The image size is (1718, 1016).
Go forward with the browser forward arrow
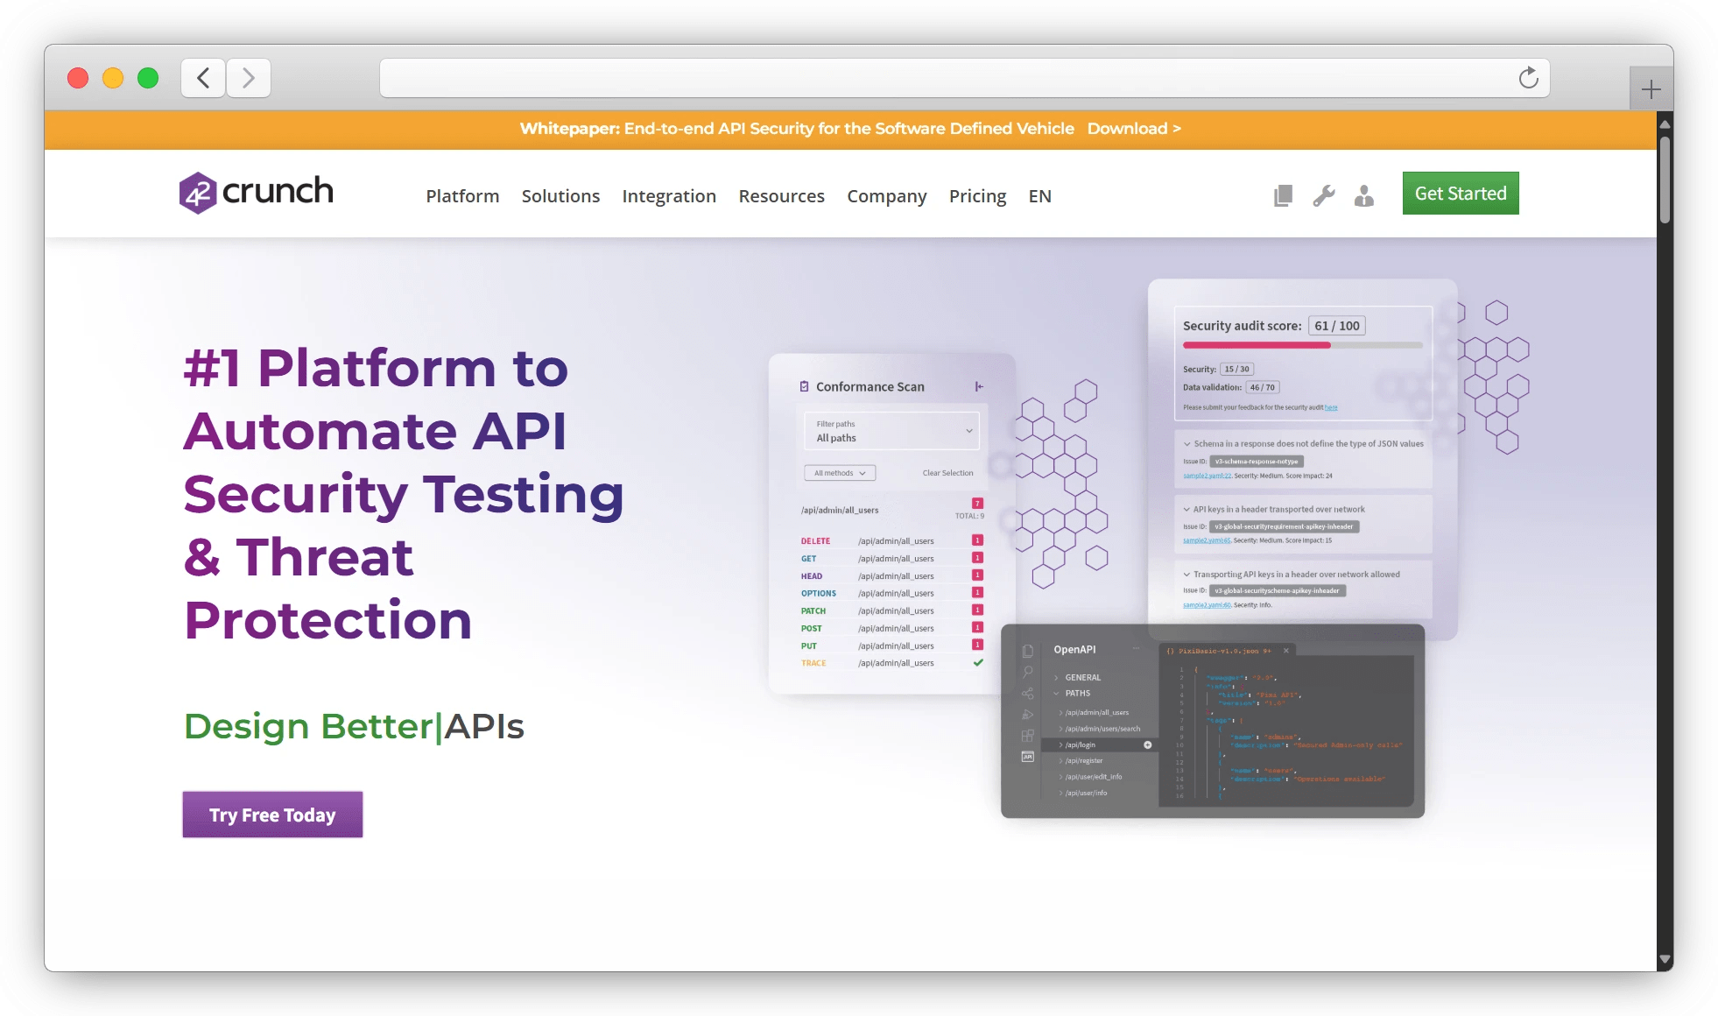click(x=249, y=78)
